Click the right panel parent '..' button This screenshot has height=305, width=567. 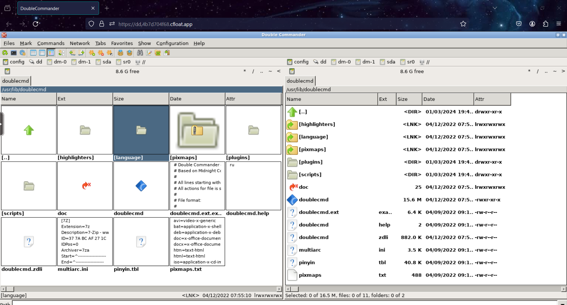coord(546,71)
